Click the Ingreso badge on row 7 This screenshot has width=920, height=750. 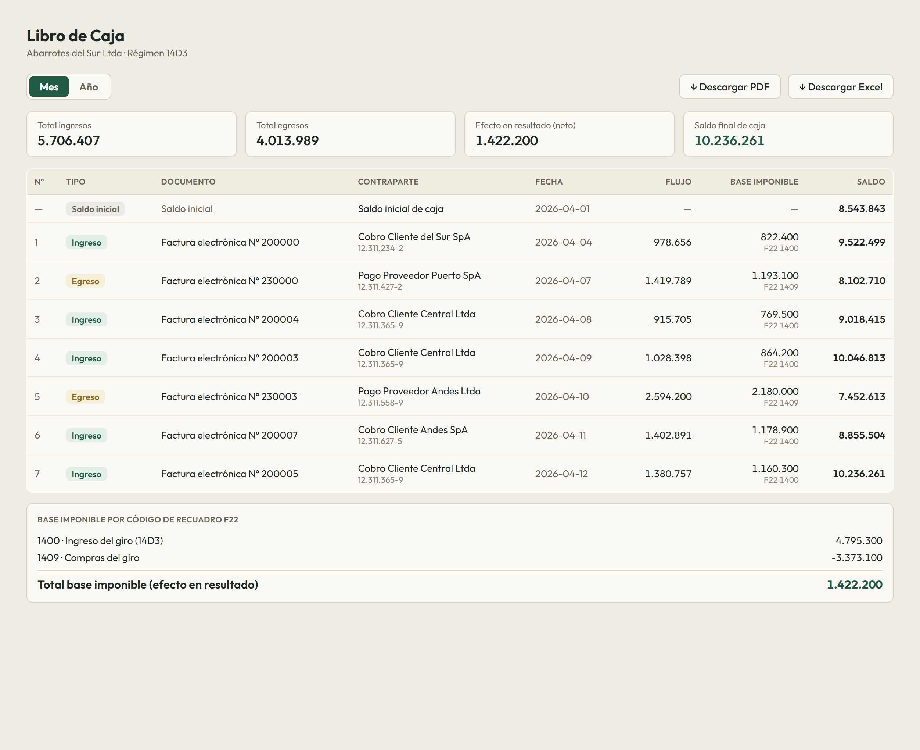pos(86,474)
